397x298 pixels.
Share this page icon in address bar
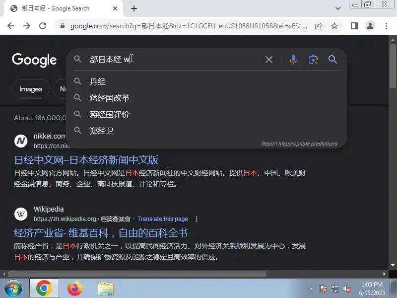point(319,26)
